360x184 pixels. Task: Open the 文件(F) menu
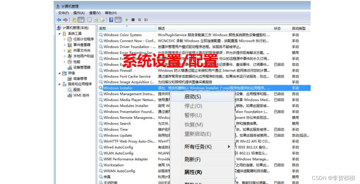click(63, 13)
